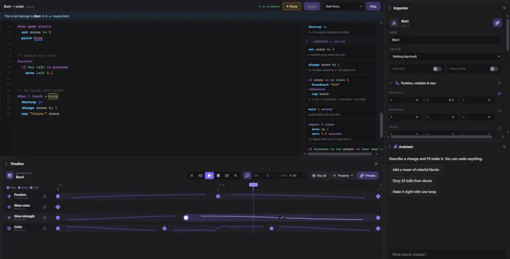The height and width of the screenshot is (259, 510).
Task: Select Glow strength end diamond keyframe
Action: (x=378, y=218)
